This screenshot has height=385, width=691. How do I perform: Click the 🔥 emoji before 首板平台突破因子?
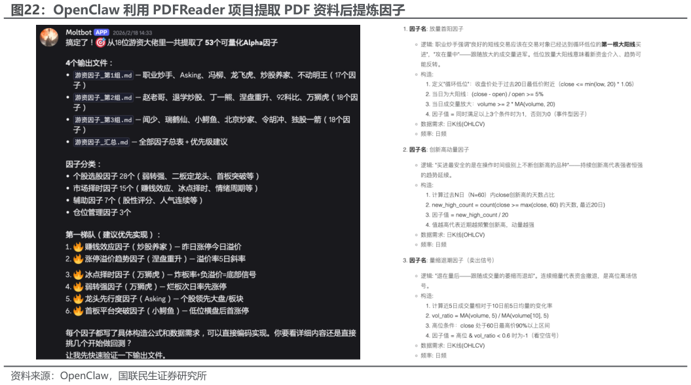point(77,309)
